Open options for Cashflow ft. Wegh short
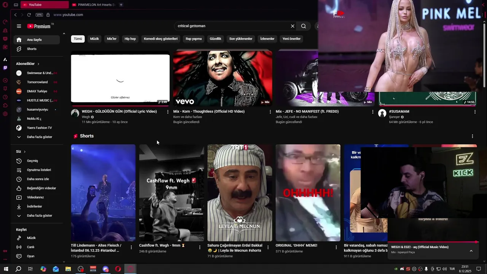487x274 pixels. pos(200,247)
